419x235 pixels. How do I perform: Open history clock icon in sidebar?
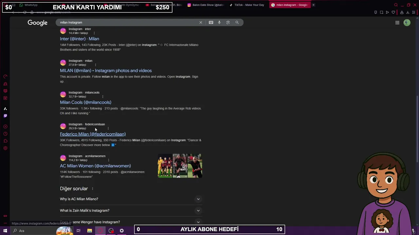coord(5,134)
